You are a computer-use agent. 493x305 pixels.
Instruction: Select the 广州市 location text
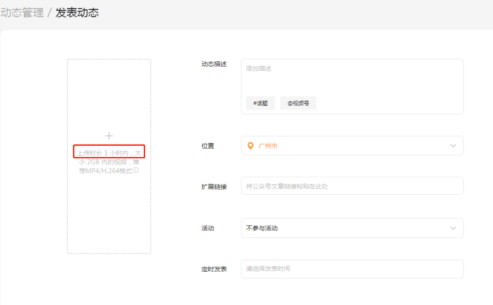268,146
